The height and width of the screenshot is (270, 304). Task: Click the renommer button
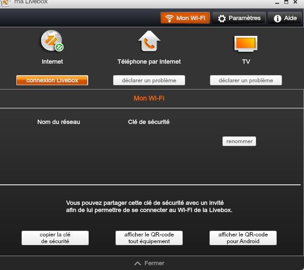coord(239,141)
